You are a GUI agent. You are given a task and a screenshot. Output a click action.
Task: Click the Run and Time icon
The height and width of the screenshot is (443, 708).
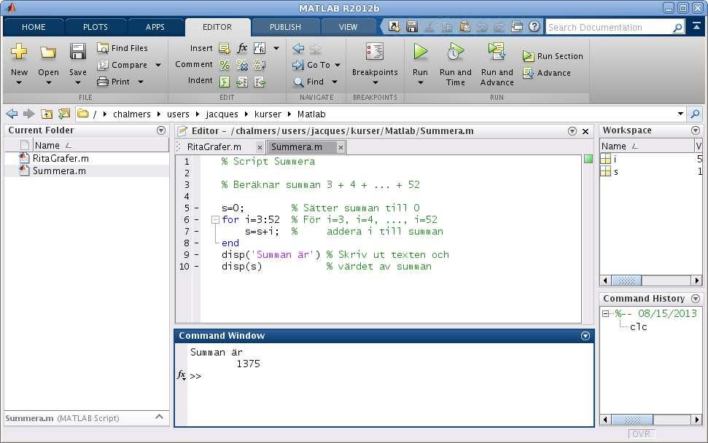click(455, 52)
